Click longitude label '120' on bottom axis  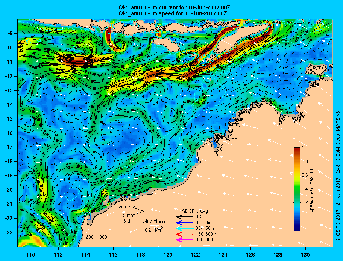pyautogui.click(x=168, y=255)
